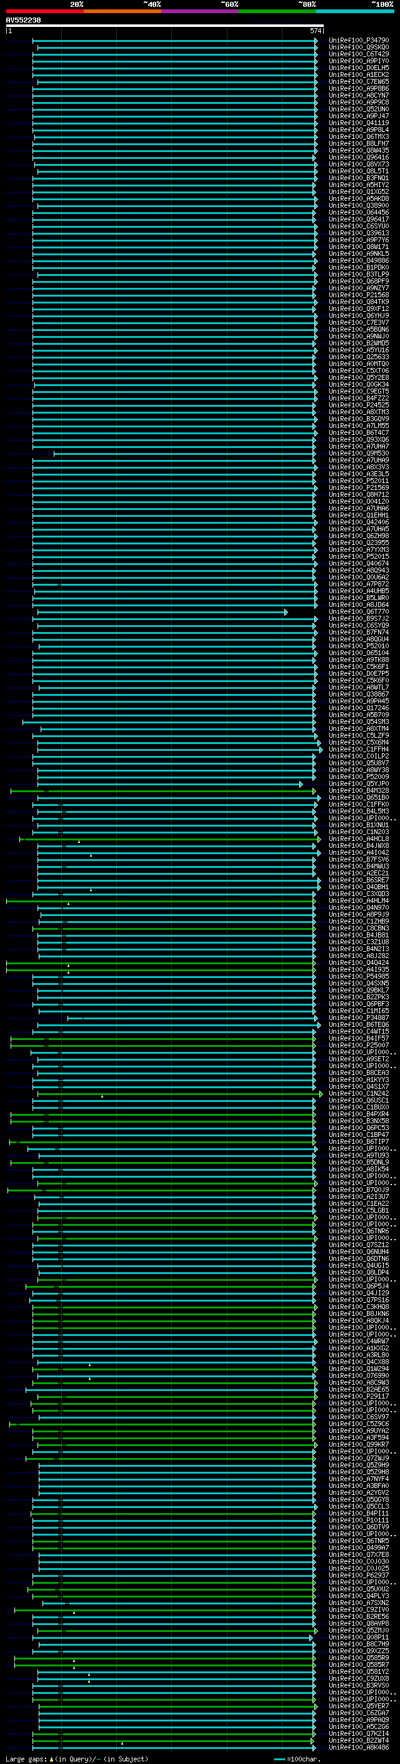Click the yellow triangle in the 'Large gaps' legend
This screenshot has width=400, height=1764.
51,1758
